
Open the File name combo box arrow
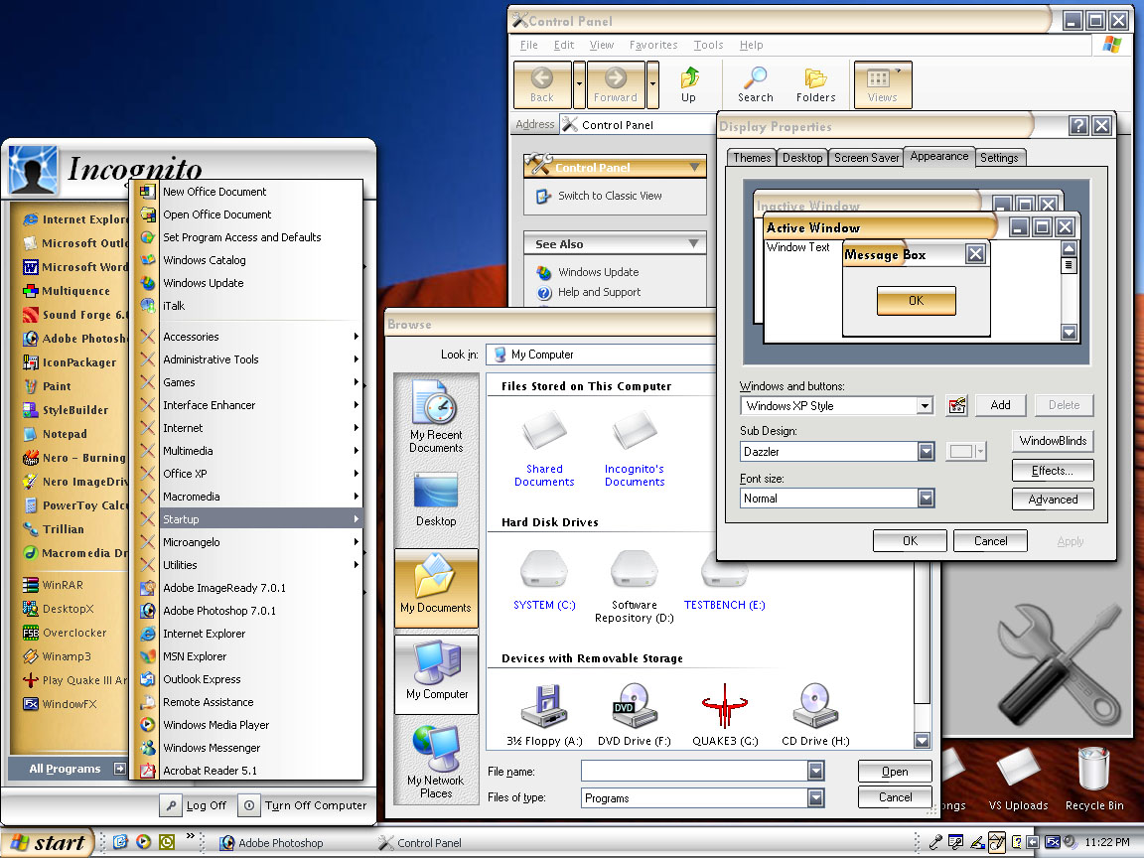tap(815, 771)
